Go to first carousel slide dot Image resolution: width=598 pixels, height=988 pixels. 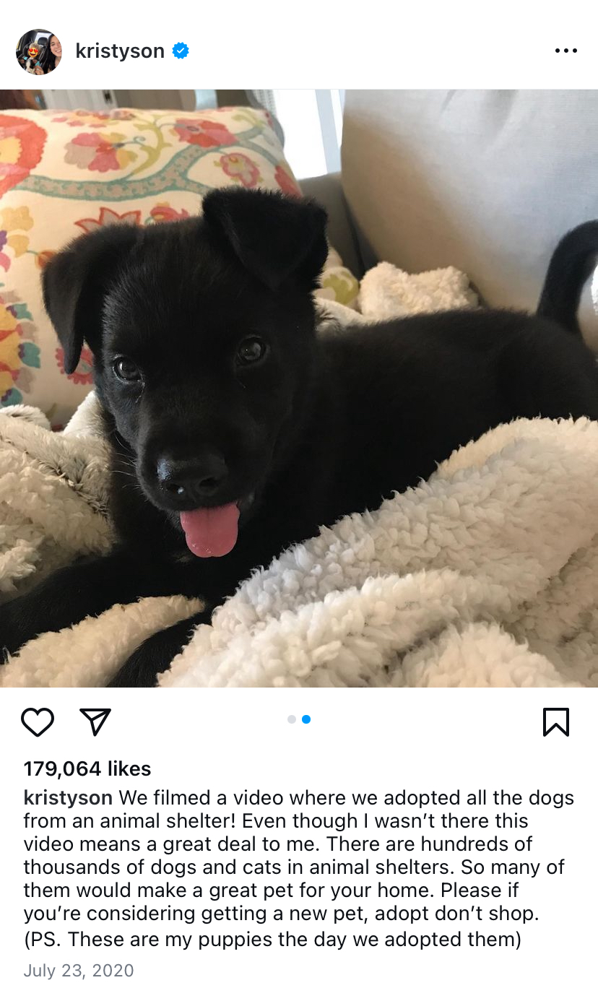[x=292, y=719]
